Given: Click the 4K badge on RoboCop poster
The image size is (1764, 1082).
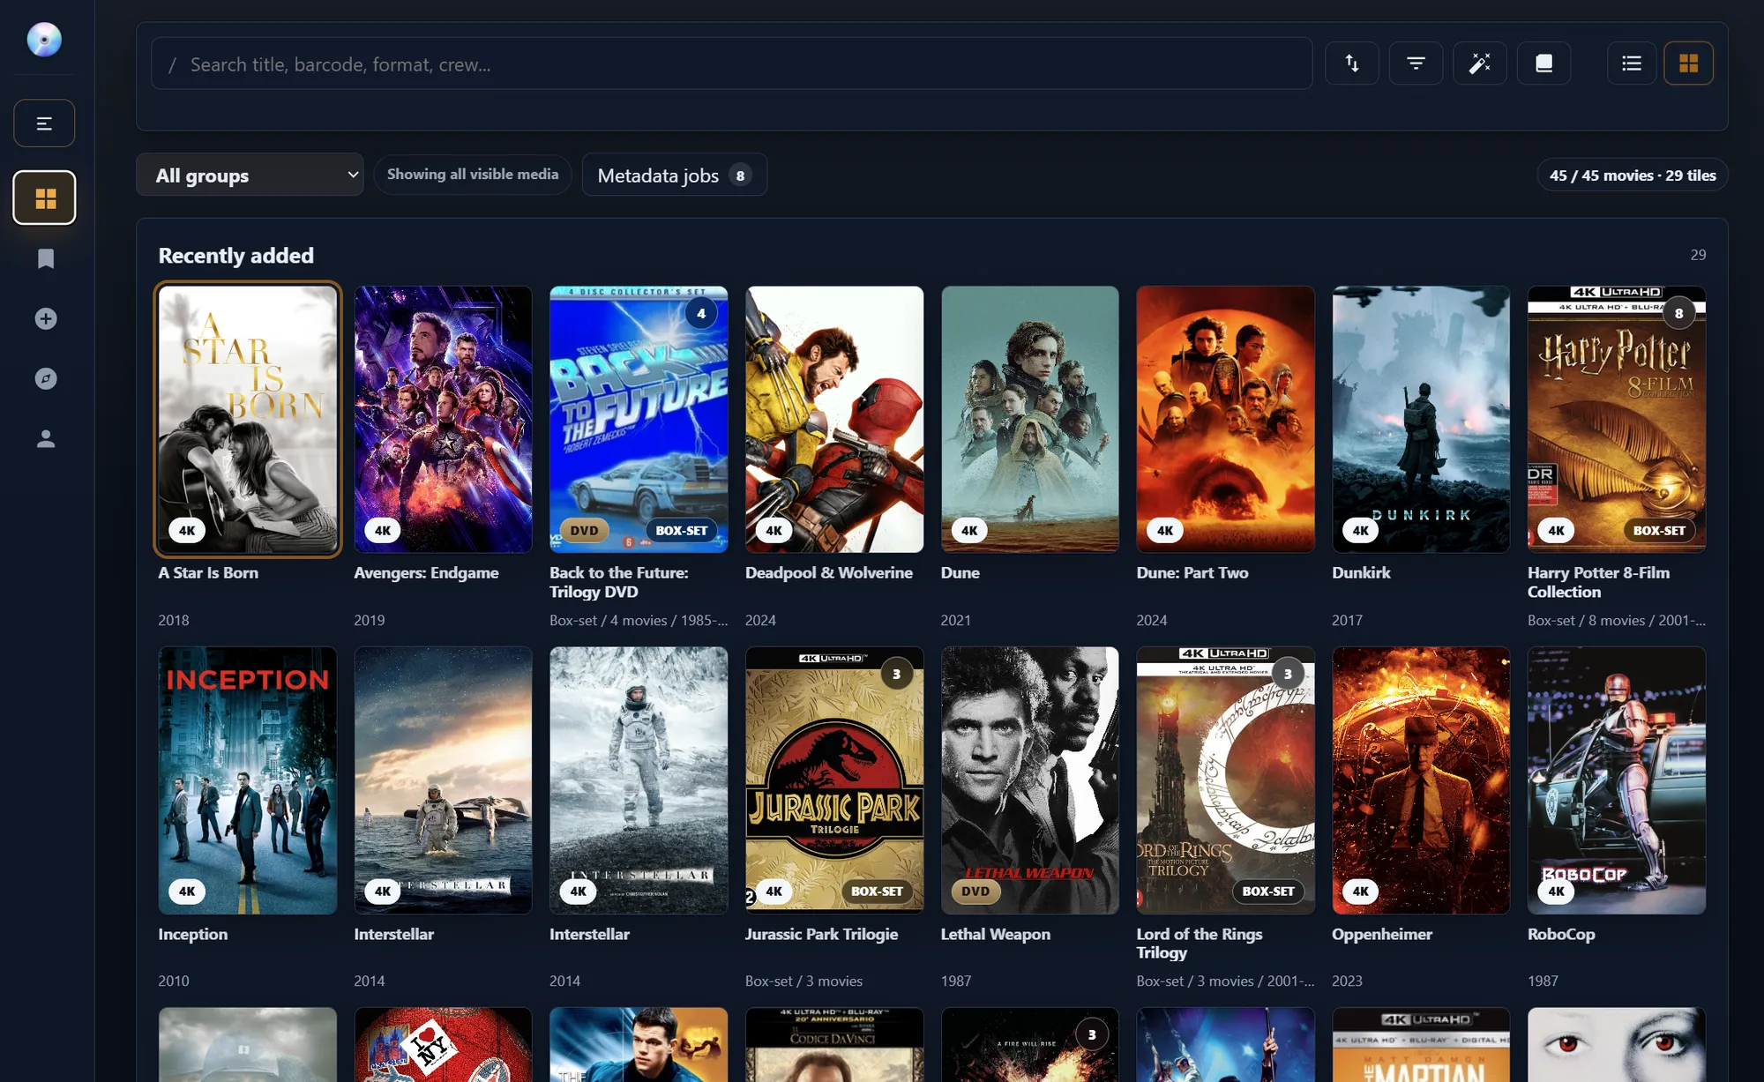Looking at the screenshot, I should tap(1557, 892).
